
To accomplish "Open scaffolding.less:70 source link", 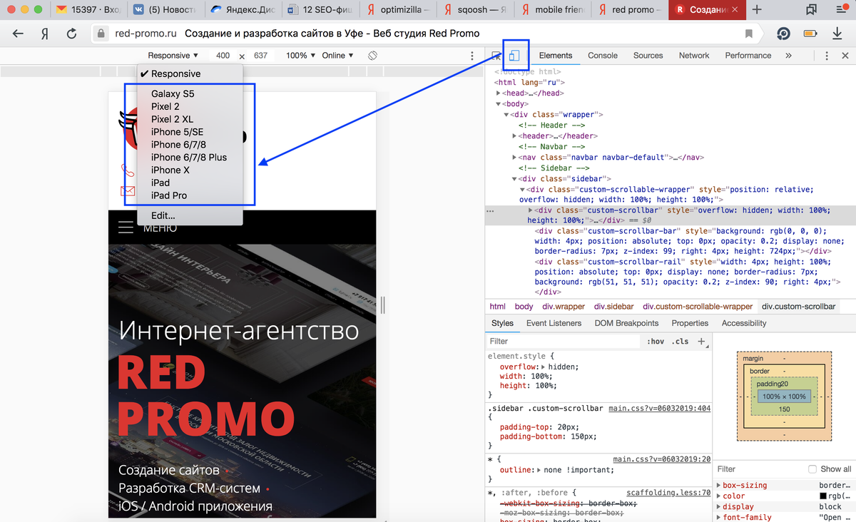I will 669,492.
